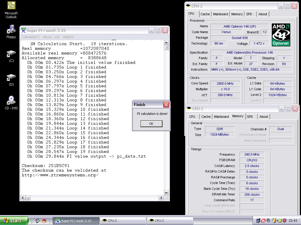Open the Help(H) menu in Super PI
This screenshot has height=225, width=301.
pyautogui.click(x=68, y=37)
